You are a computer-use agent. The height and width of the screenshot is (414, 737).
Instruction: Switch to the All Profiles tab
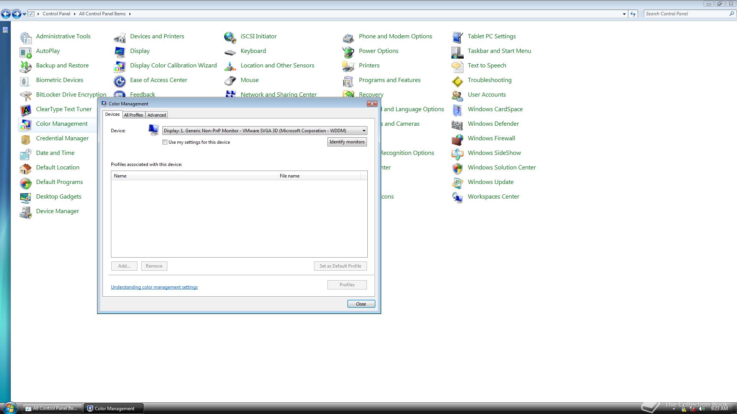(133, 115)
